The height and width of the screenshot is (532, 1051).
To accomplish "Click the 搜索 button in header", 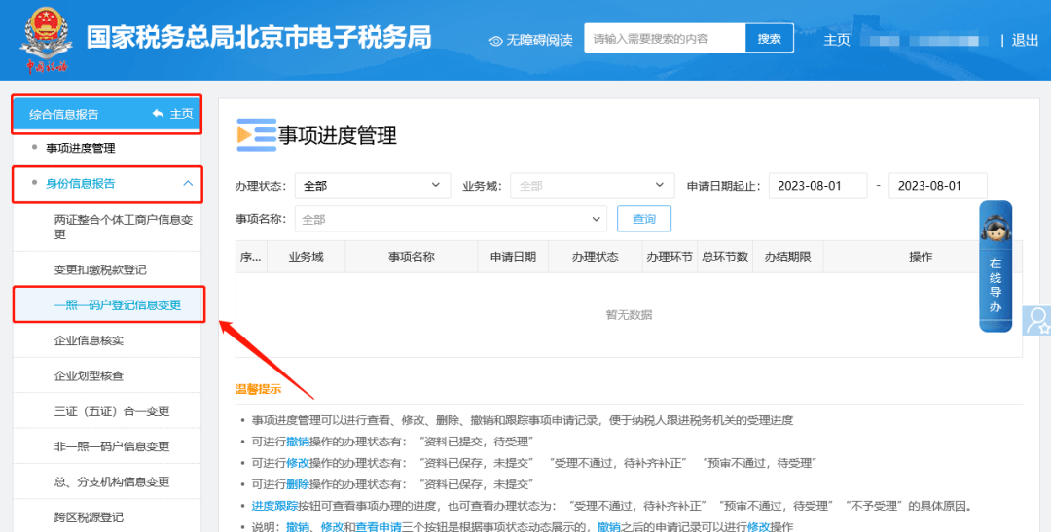I will 769,39.
